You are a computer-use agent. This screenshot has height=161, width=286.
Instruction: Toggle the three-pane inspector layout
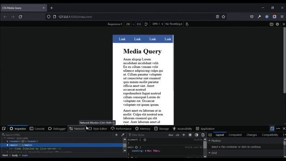210,135
